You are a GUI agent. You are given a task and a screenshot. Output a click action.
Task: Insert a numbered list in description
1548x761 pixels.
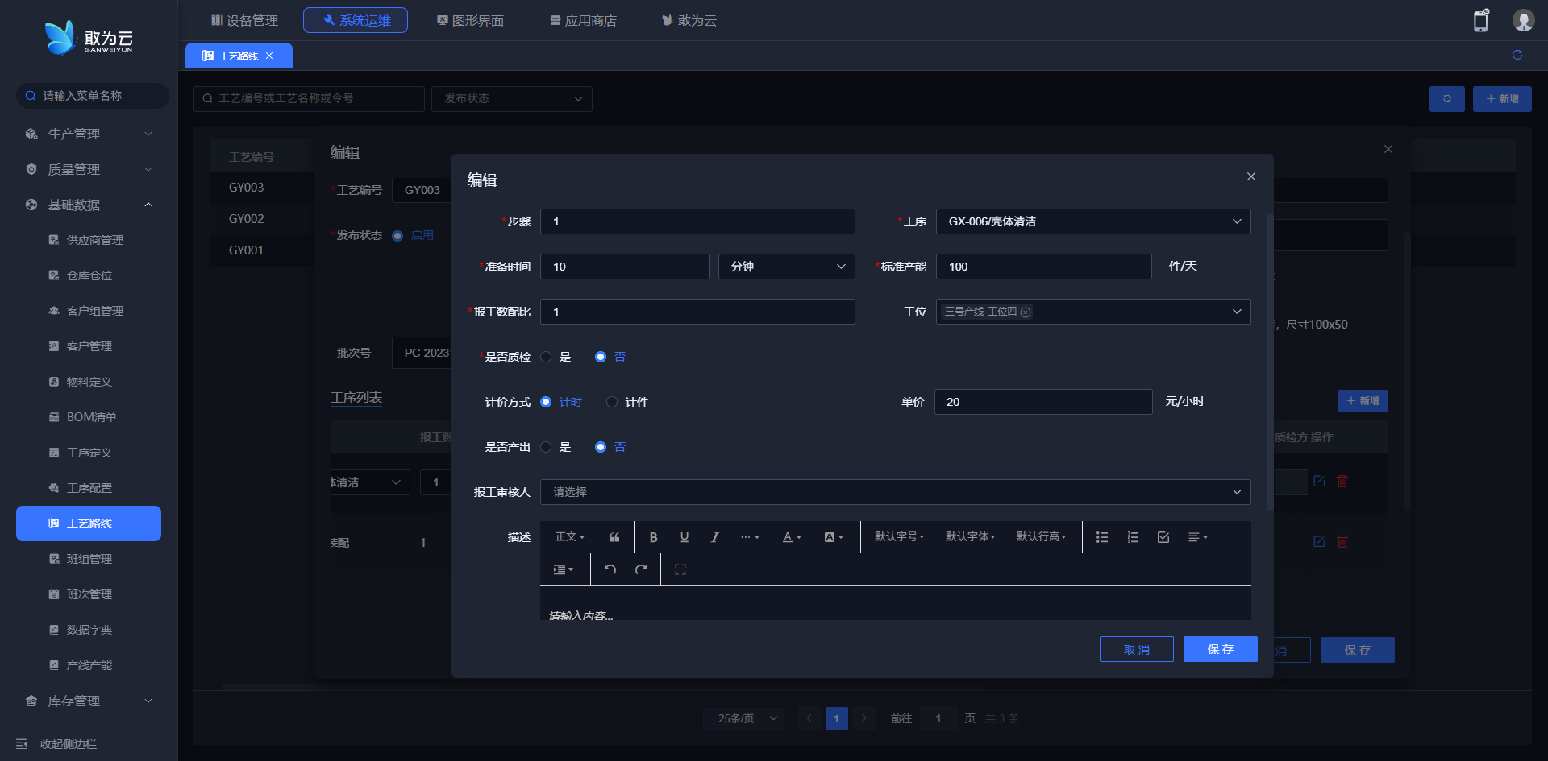pos(1132,537)
